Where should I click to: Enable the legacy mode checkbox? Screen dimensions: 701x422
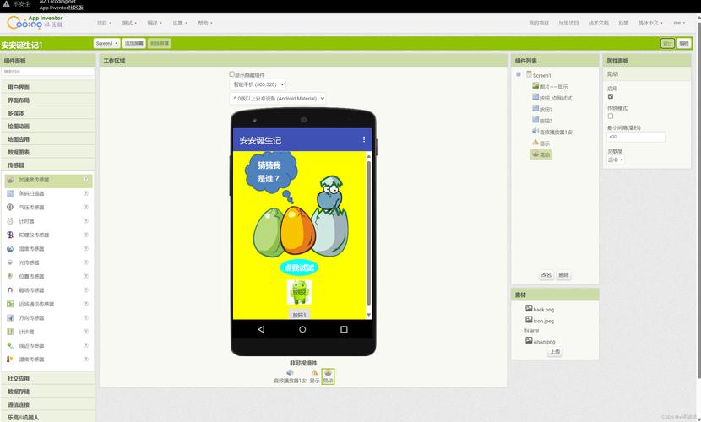(611, 116)
